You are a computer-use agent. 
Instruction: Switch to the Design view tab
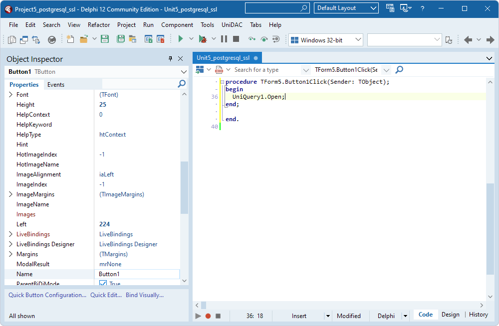(450, 315)
